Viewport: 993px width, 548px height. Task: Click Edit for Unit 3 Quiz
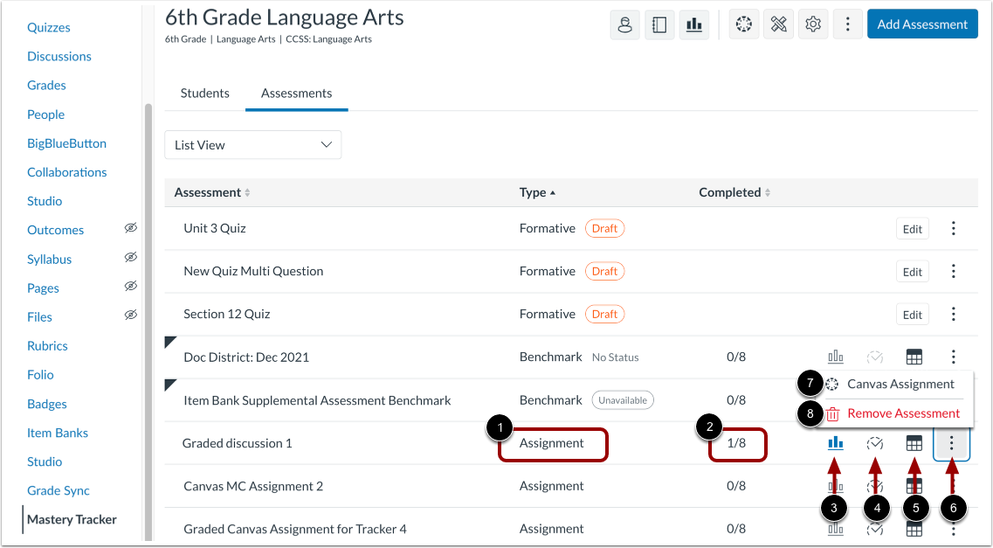coord(912,228)
